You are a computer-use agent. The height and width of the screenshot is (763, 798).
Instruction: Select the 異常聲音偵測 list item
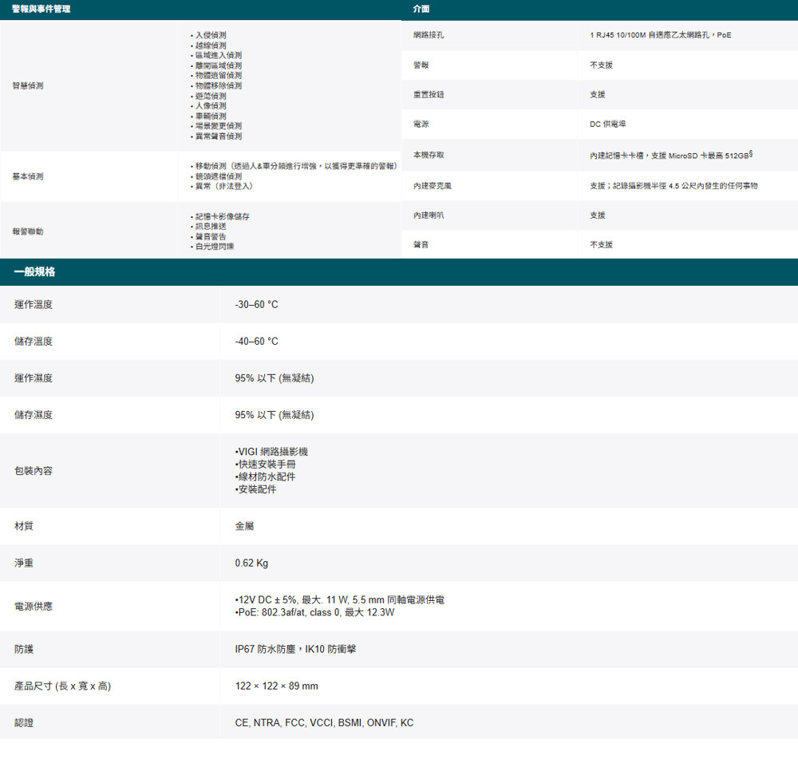coord(218,136)
